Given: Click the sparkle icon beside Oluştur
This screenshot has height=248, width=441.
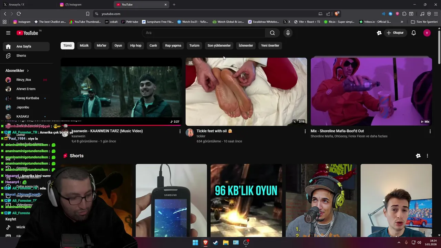Looking at the screenshot, I should (379, 33).
